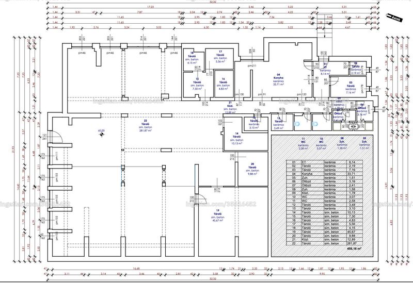Click table row 05 Zuh. kerámia 1,51
Image resolution: width=413 pixels, height=283 pixels.
coord(325,178)
